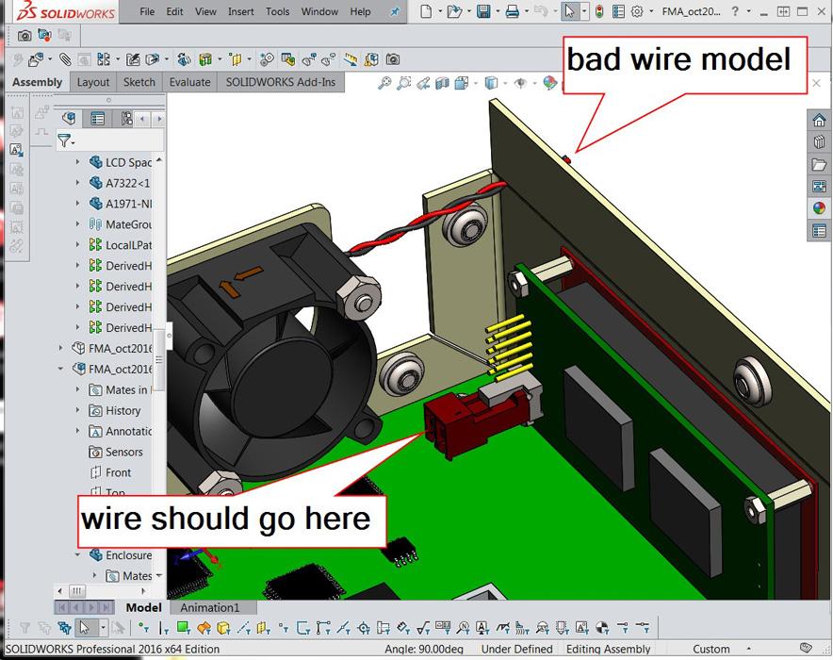The image size is (833, 660).
Task: Open the Animation1 motion study tab
Action: (x=210, y=607)
